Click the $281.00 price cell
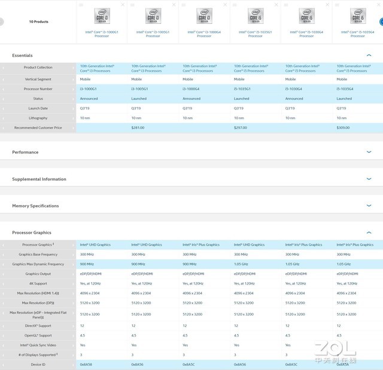The height and width of the screenshot is (370, 383). (x=138, y=128)
